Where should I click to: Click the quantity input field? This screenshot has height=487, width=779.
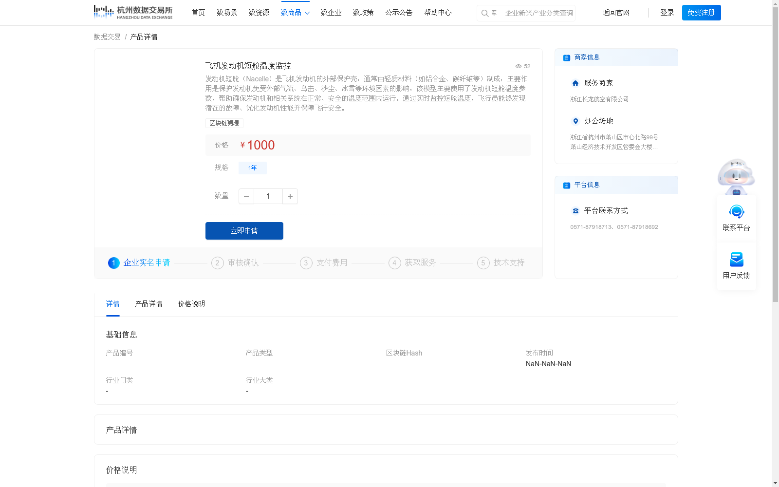tap(268, 196)
